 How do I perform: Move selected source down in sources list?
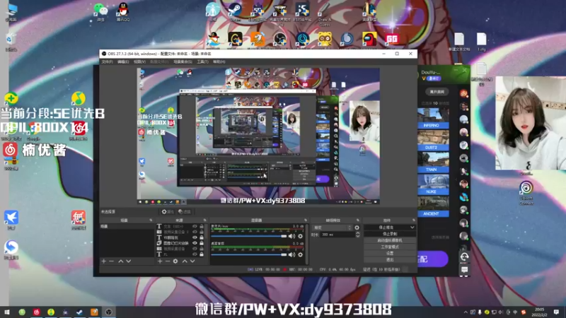[x=192, y=261]
